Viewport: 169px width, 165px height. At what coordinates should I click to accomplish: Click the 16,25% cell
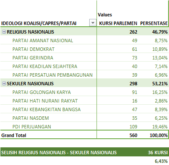(160, 92)
